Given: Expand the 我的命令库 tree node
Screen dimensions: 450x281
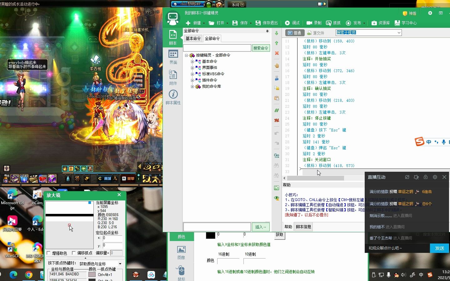Looking at the screenshot, I should click(192, 86).
